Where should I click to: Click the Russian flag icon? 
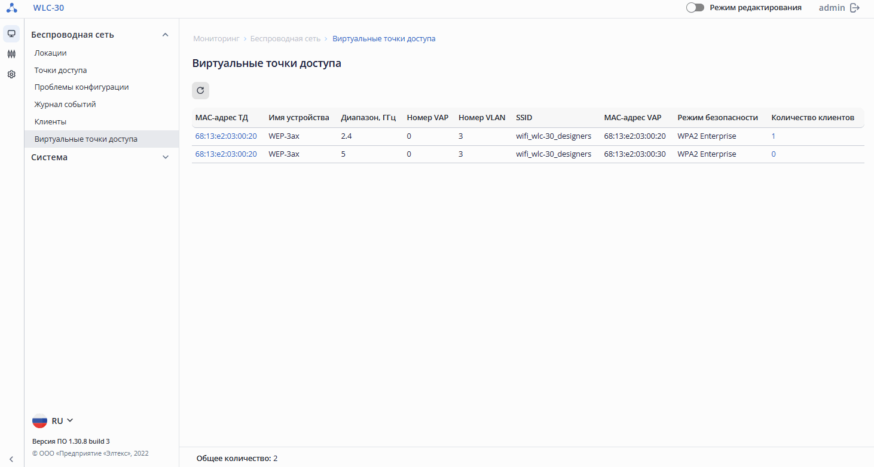(x=39, y=421)
